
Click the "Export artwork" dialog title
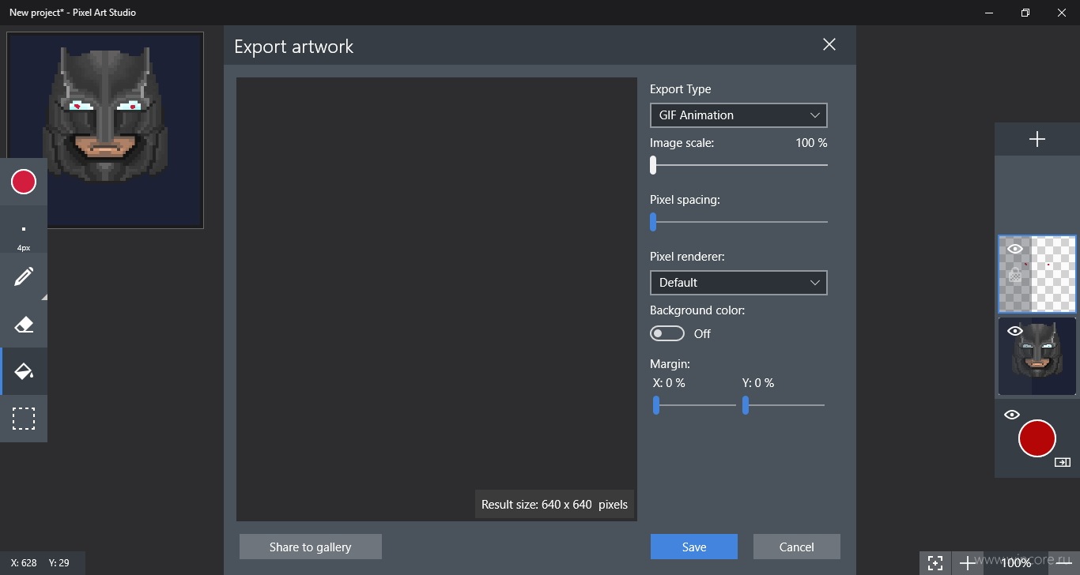coord(294,47)
